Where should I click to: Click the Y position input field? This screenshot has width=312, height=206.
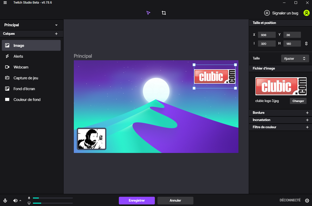(x=292, y=35)
